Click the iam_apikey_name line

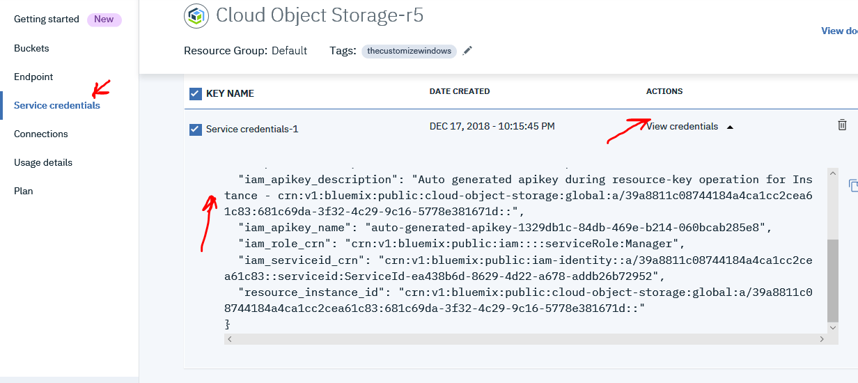[x=505, y=228]
